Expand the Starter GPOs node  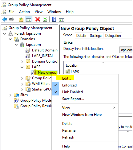22,90
